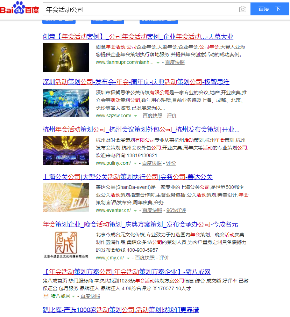Click hotline text 400-900-5957

point(142,250)
